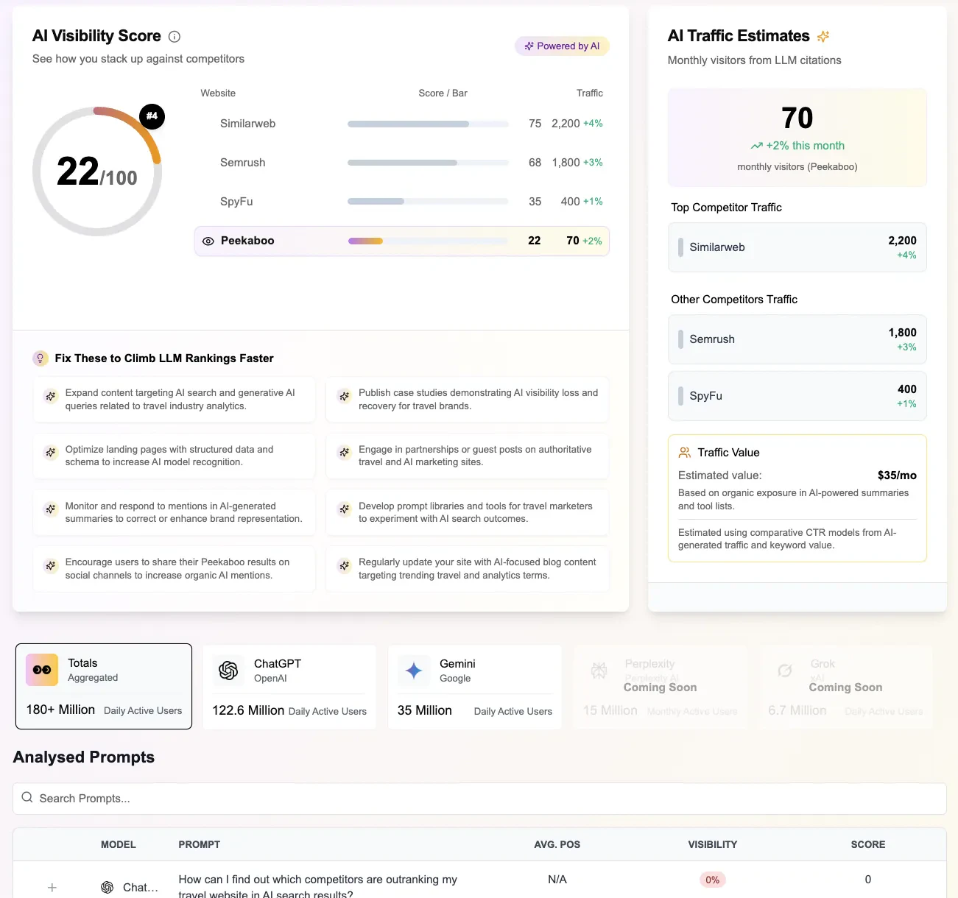The width and height of the screenshot is (958, 898).
Task: Click the Semrush row in the website table
Action: click(401, 163)
